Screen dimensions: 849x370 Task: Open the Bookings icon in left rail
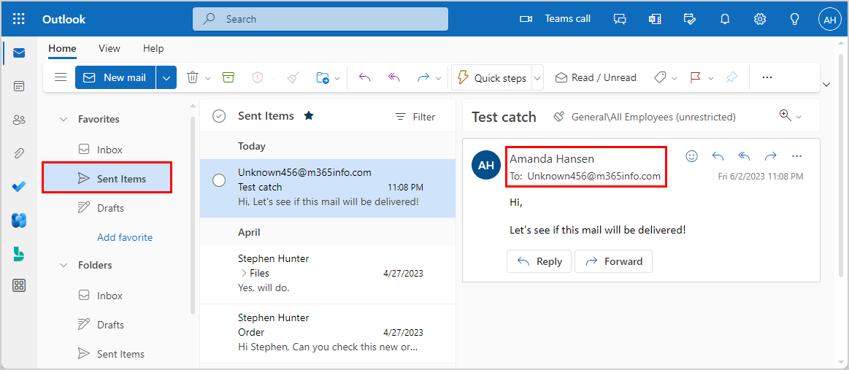tap(19, 253)
